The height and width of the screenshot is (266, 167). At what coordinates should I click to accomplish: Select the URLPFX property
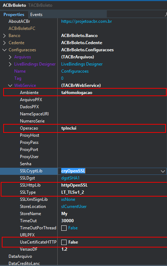(27, 235)
